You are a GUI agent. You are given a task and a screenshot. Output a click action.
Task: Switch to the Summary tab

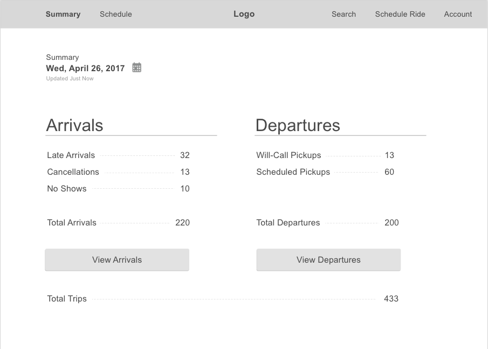coord(63,14)
